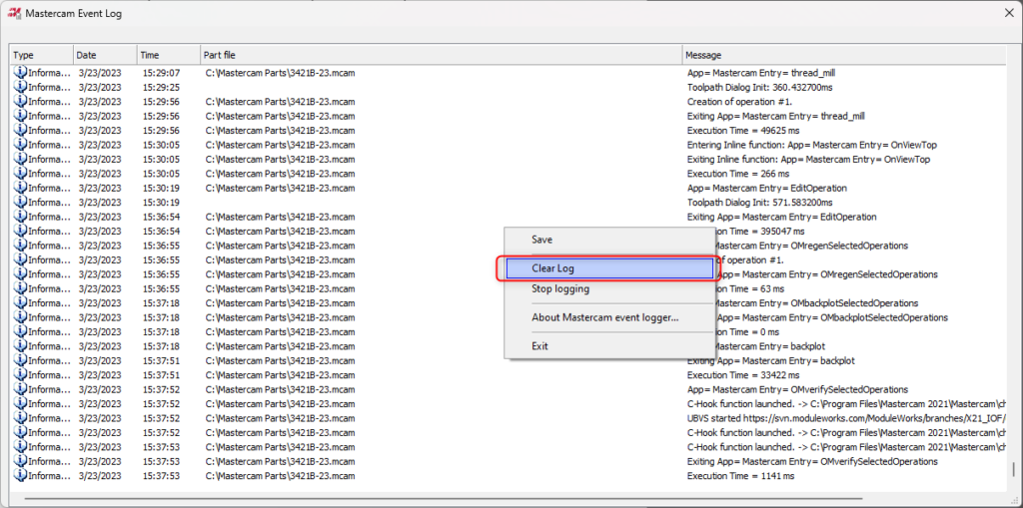
Task: Click info icon of Exiting Inline function OnViewTop row
Action: (x=20, y=159)
